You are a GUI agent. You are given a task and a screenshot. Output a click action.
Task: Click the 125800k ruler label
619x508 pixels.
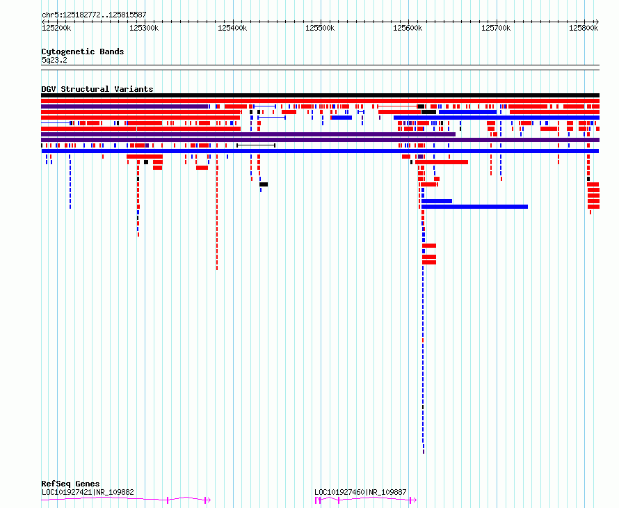tap(584, 28)
